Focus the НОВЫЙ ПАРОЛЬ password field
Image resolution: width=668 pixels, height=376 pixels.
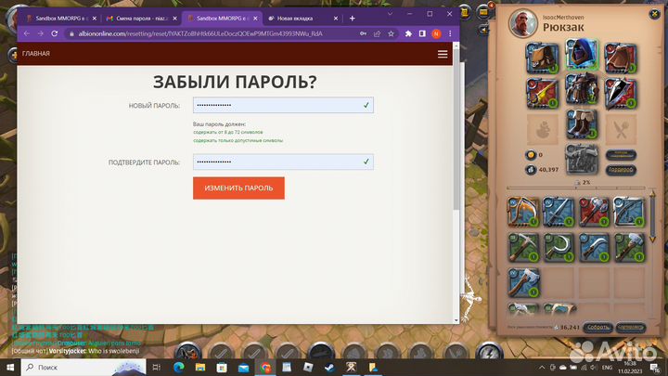(x=283, y=105)
